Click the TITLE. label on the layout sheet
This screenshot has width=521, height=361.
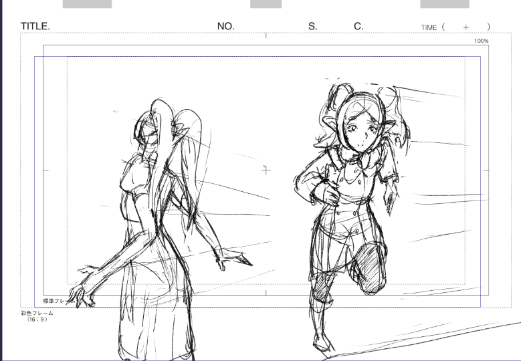(x=35, y=27)
